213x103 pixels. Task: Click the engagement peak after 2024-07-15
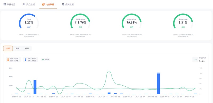109,71
